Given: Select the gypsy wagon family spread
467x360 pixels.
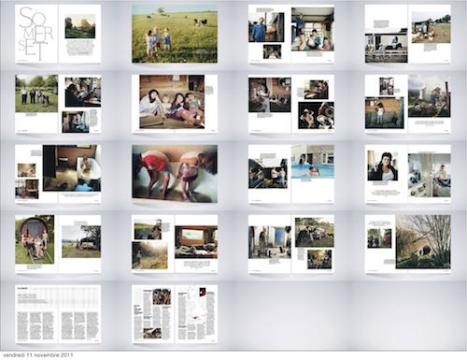Looking at the screenshot, I should coord(58,244).
